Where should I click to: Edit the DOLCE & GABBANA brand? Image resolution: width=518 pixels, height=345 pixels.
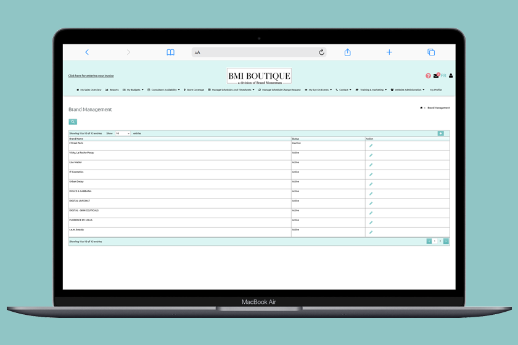coord(371,194)
